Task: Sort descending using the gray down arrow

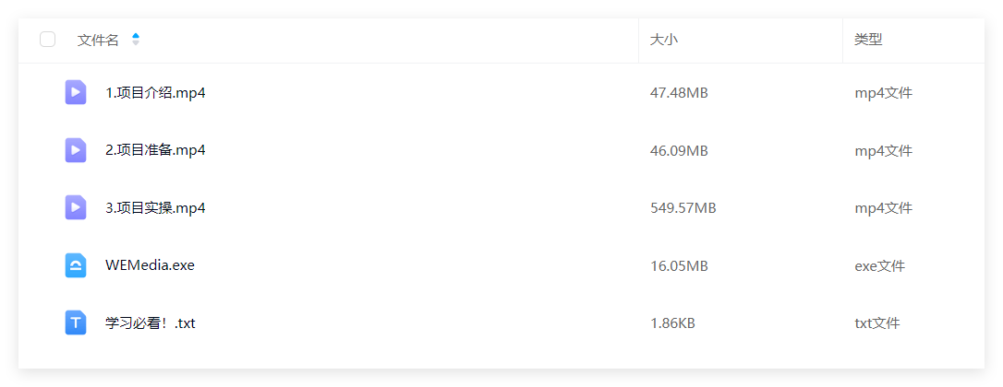Action: (x=136, y=43)
